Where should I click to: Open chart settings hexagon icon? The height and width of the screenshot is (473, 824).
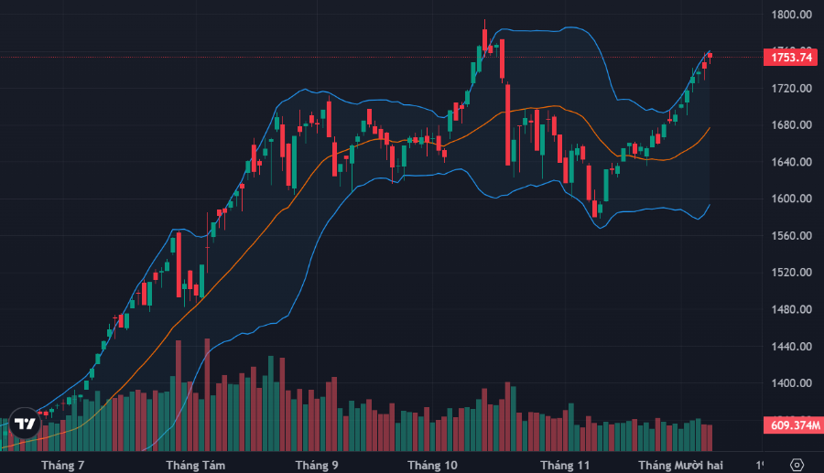point(797,465)
